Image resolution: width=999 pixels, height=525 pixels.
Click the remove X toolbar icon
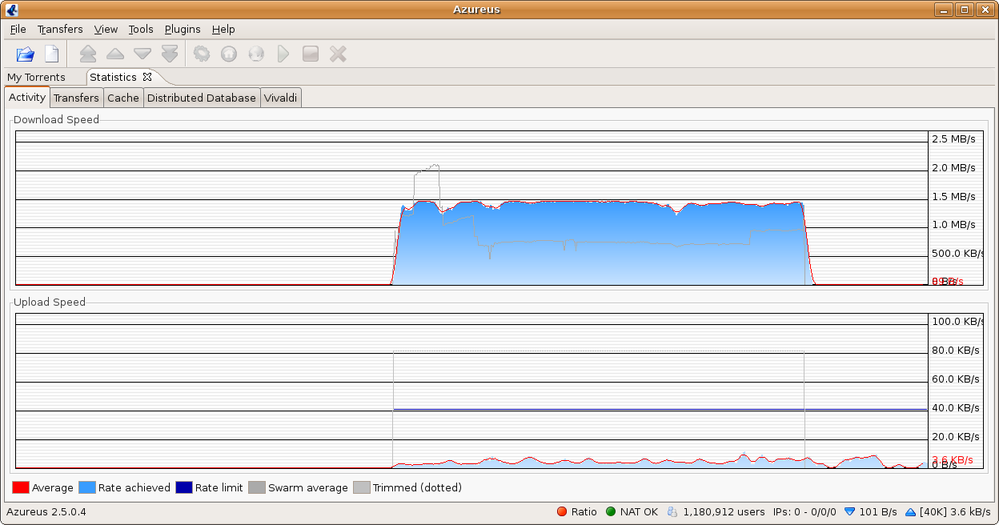click(338, 54)
